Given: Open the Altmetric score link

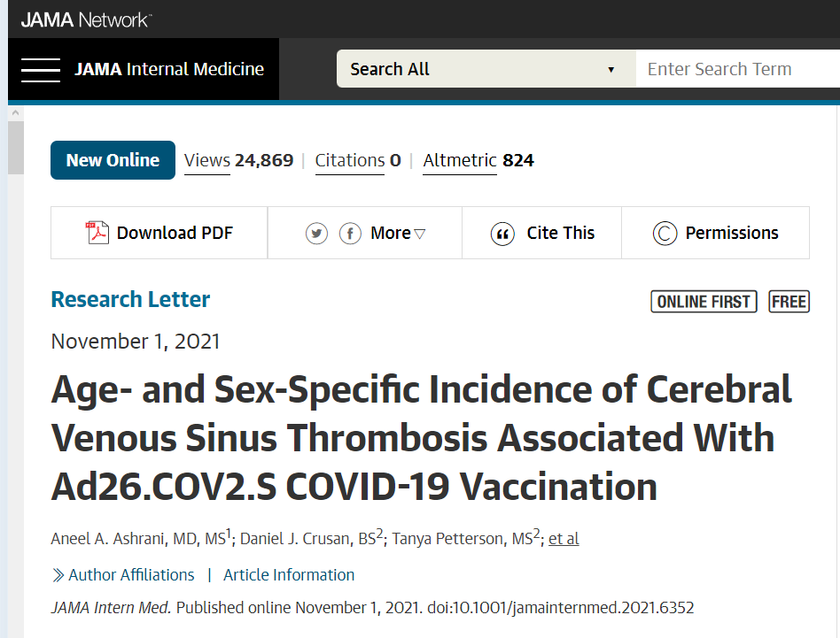Looking at the screenshot, I should [478, 160].
